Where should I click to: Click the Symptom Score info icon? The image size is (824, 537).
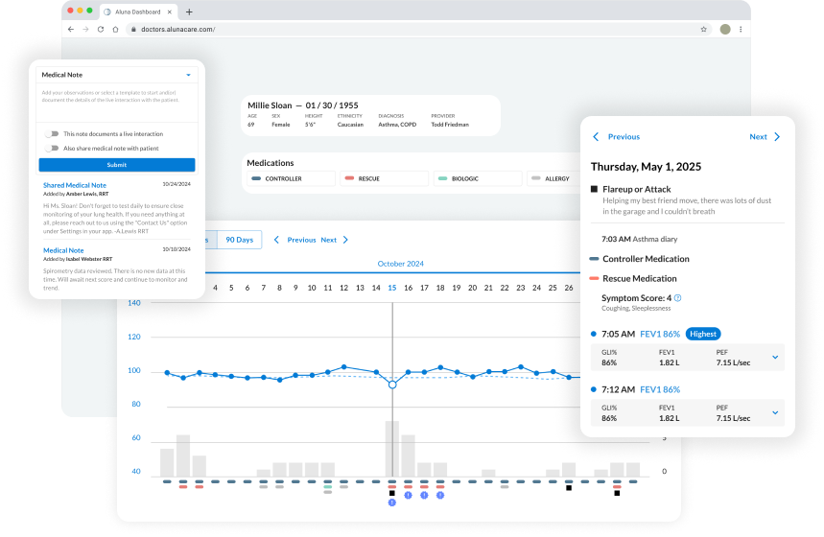coord(678,298)
